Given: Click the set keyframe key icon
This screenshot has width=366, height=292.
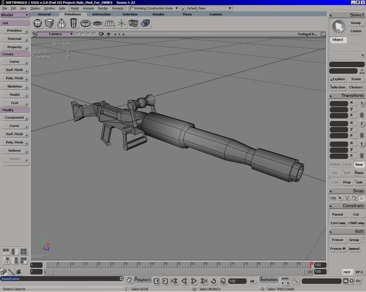Looking at the screenshot, I should point(296,281).
